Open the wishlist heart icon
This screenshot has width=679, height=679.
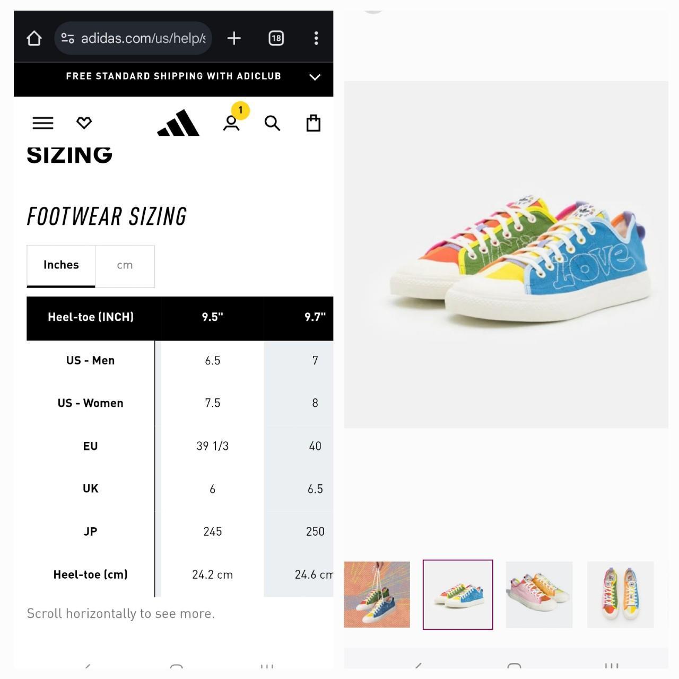tap(84, 123)
